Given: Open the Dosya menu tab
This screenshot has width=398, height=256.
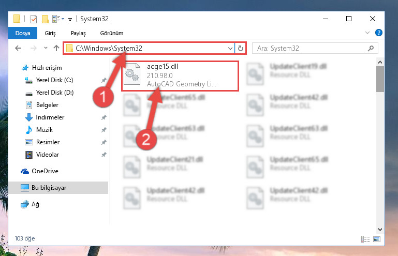Looking at the screenshot, I should (23, 33).
